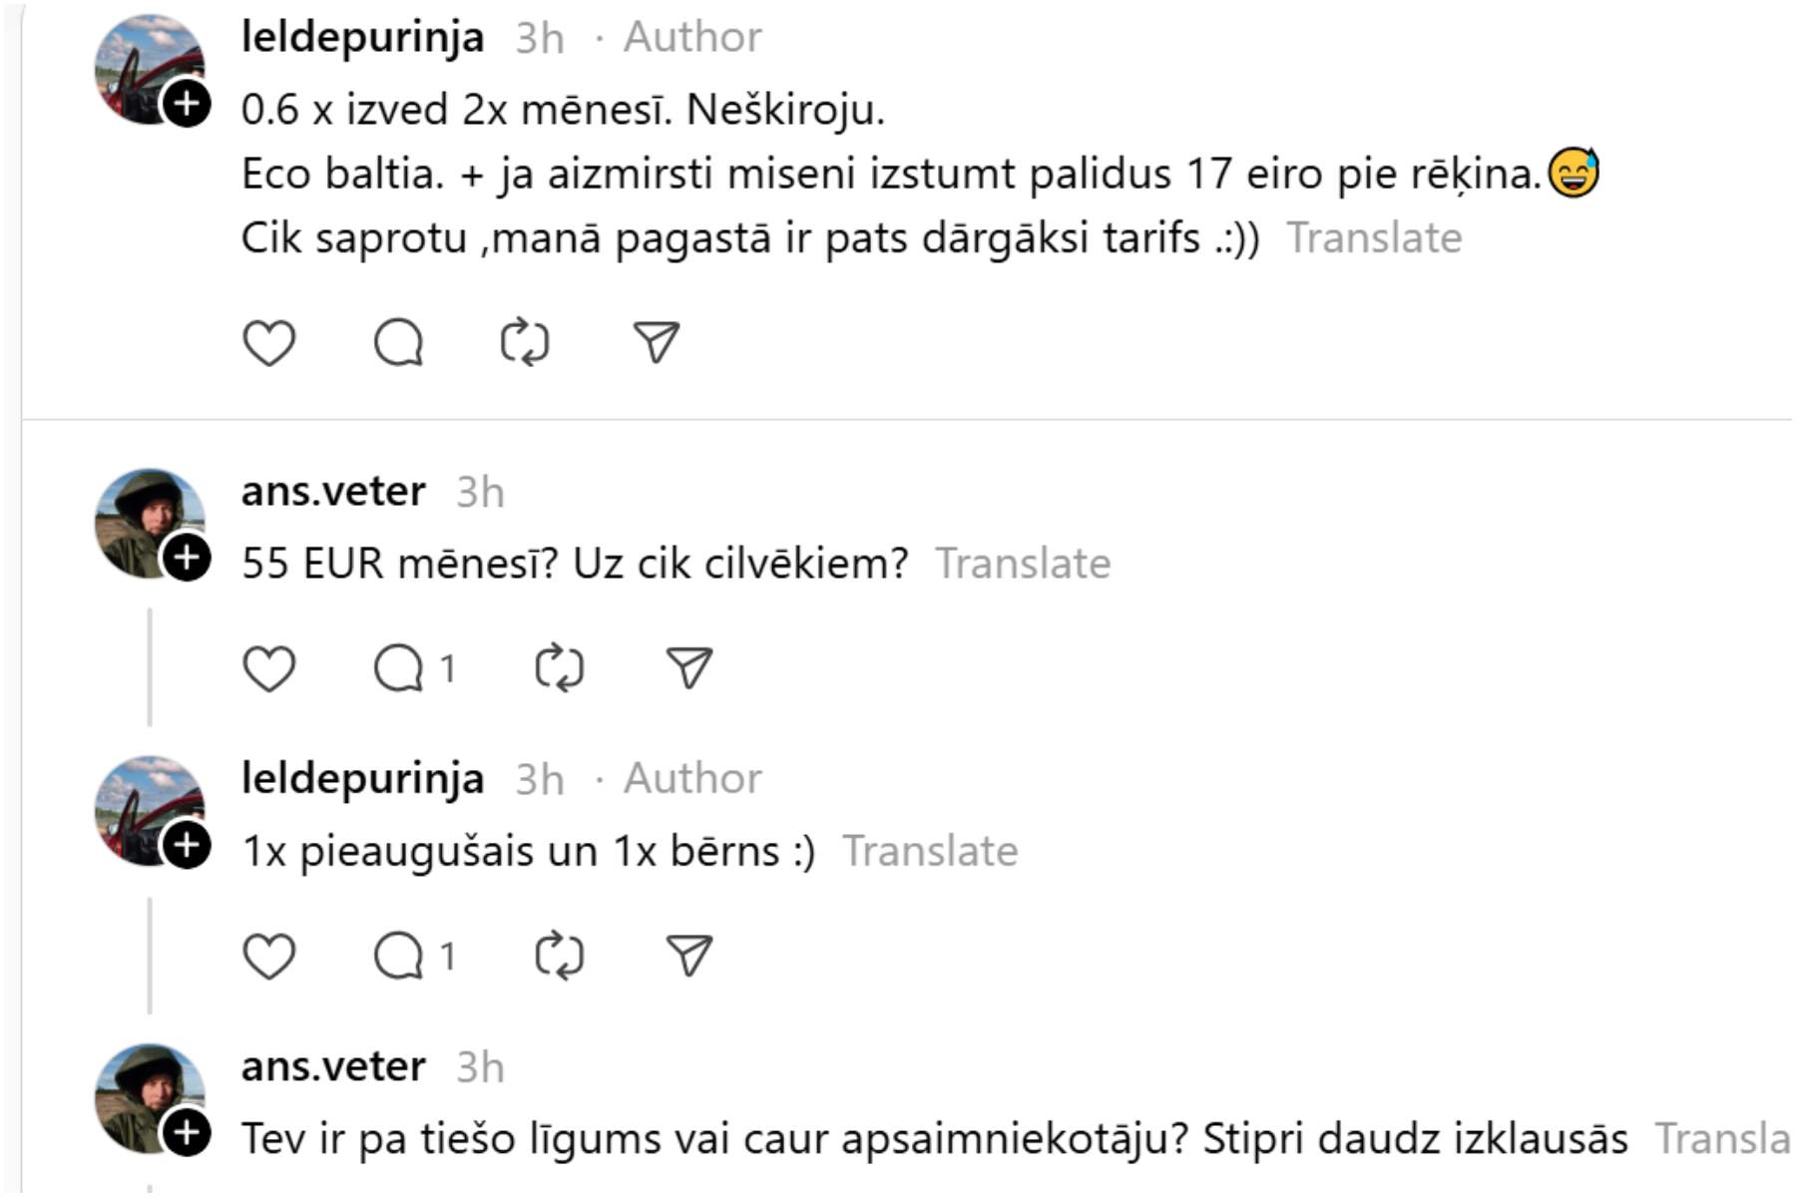Repost the '1x pieaugušais un 1x bērns' reply
1796x1197 pixels.
[559, 956]
